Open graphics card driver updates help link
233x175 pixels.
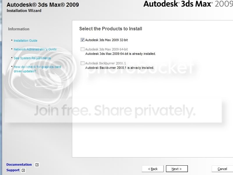[x=37, y=69]
